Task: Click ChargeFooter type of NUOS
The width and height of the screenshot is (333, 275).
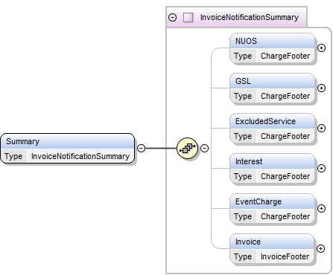Action: tap(285, 56)
